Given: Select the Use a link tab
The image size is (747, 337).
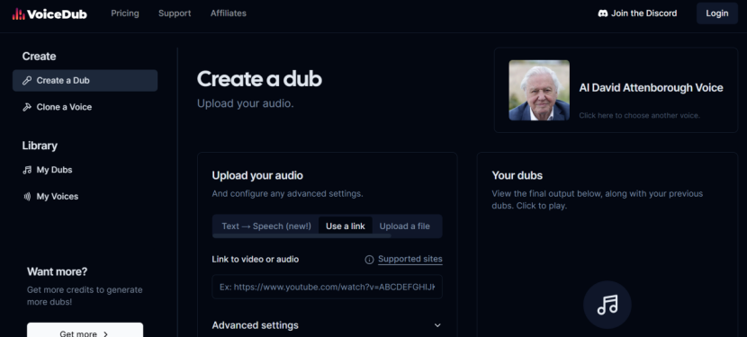Looking at the screenshot, I should coord(346,226).
